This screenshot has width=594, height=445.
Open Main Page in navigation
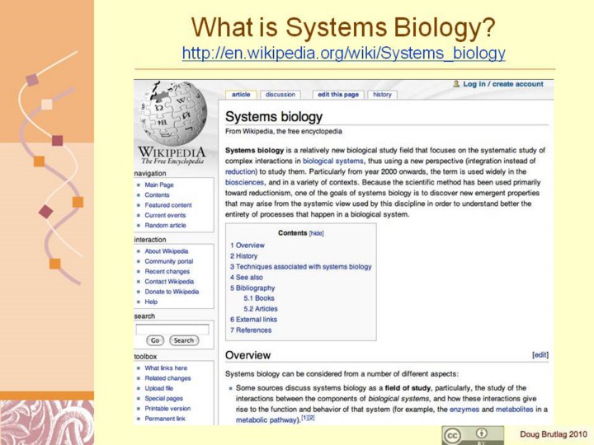pyautogui.click(x=158, y=185)
